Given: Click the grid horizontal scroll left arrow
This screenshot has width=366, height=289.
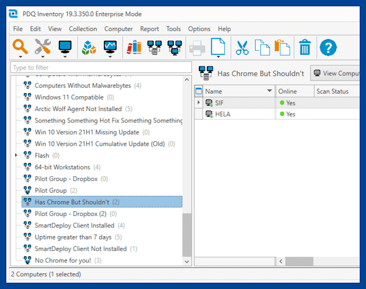Looking at the screenshot, I should coord(281,261).
